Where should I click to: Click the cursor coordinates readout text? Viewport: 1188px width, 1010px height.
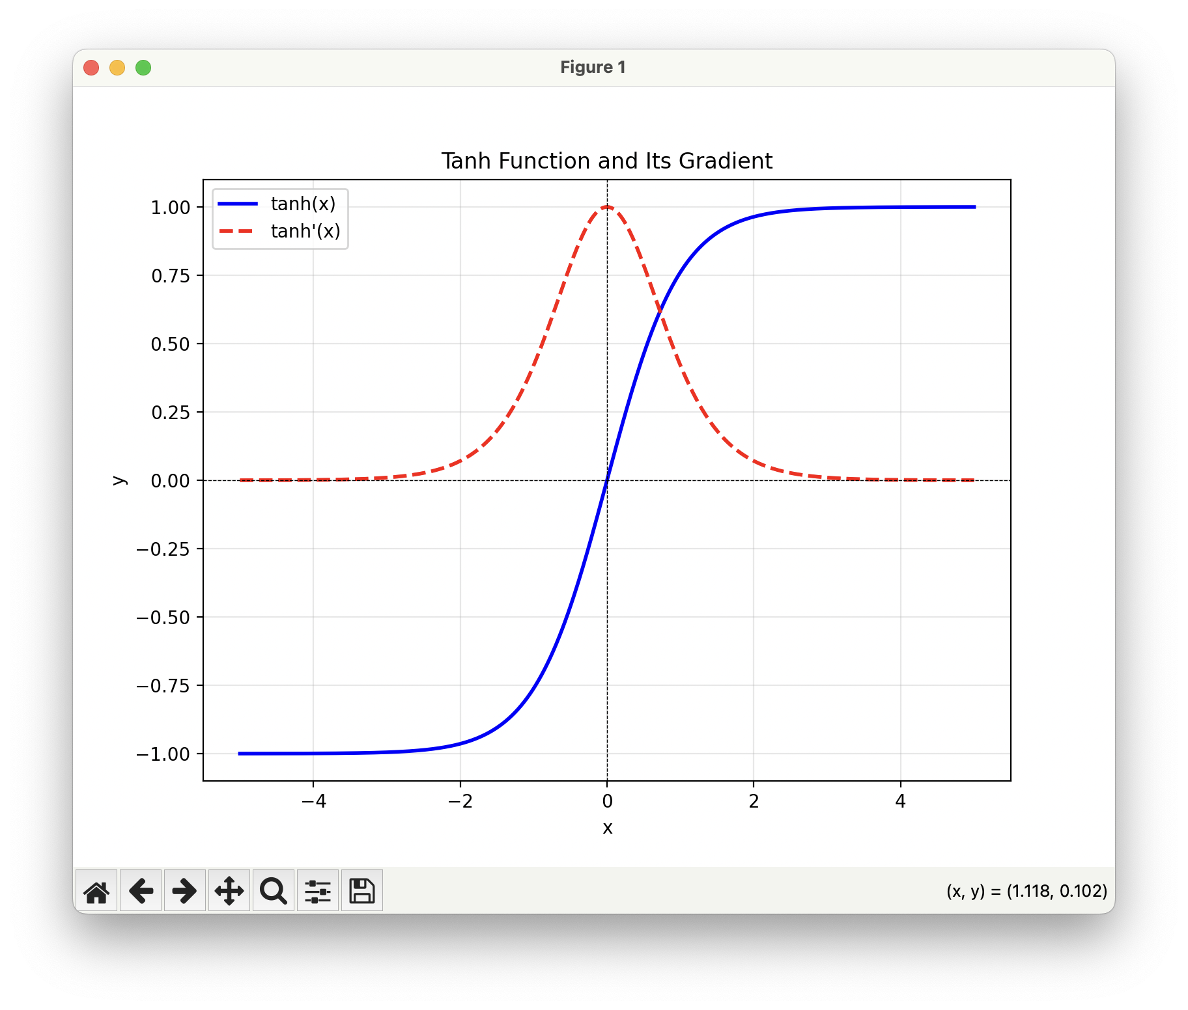coord(1026,891)
